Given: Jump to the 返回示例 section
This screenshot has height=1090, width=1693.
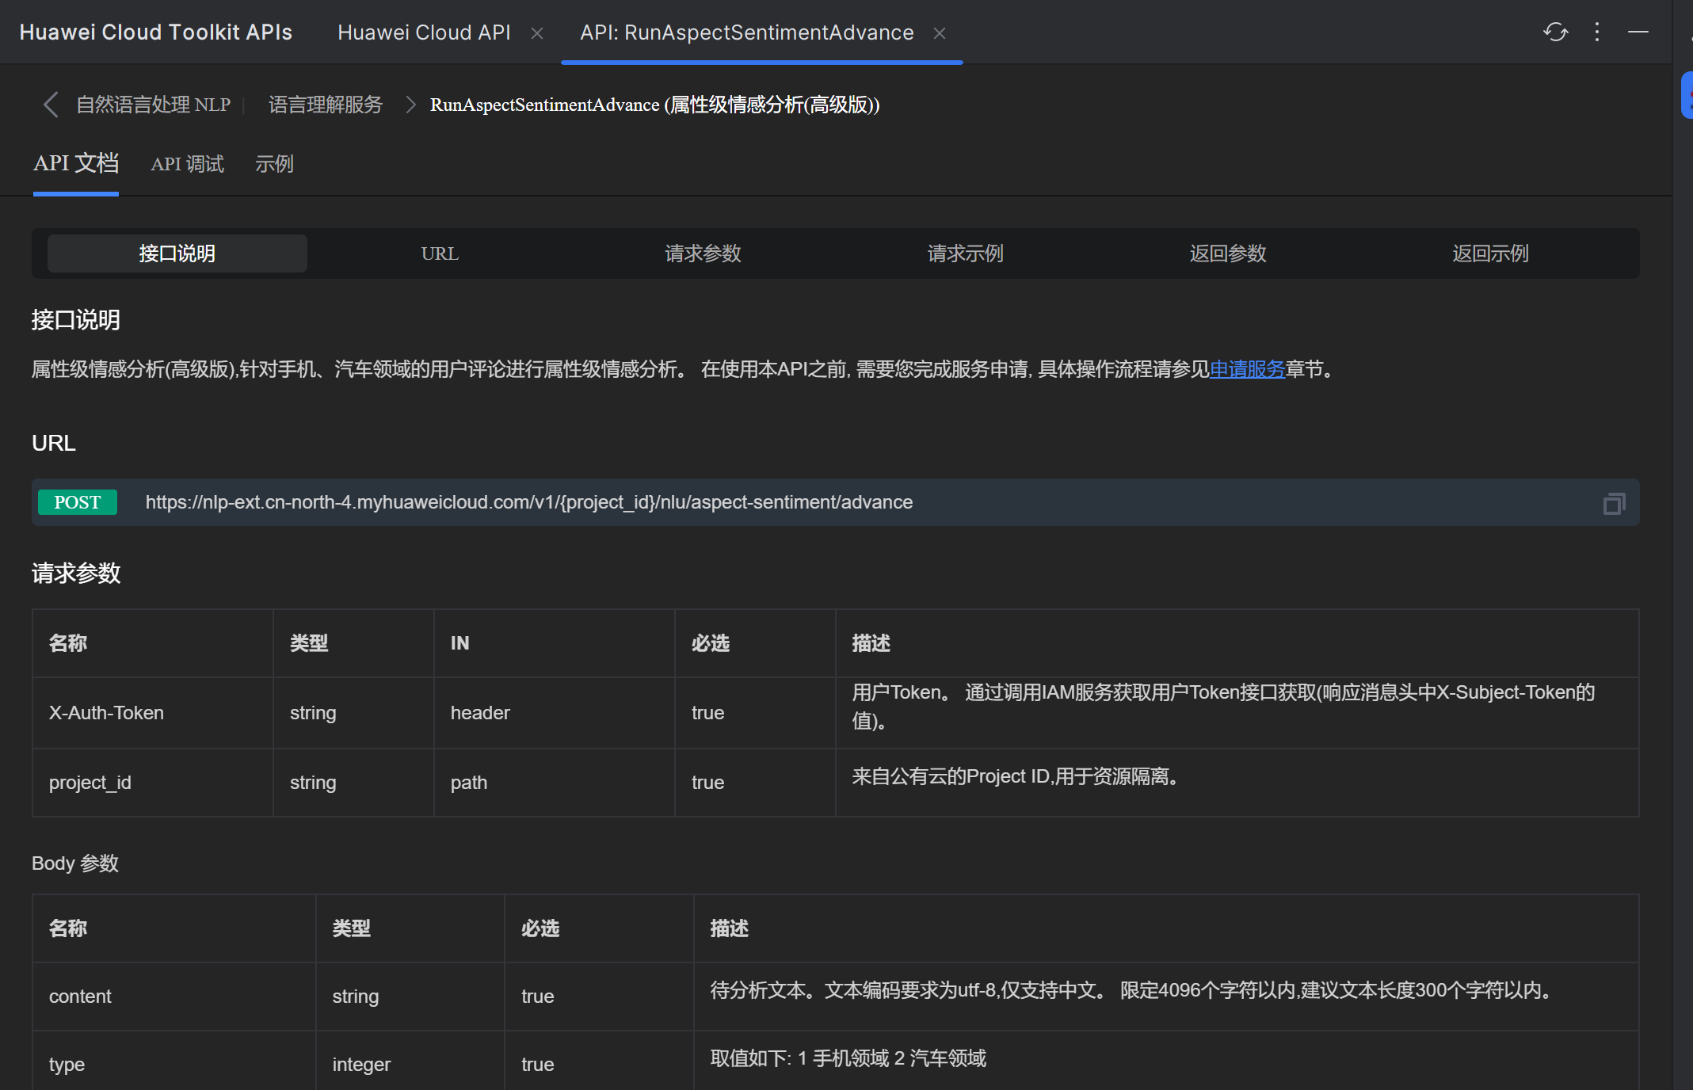Looking at the screenshot, I should (1490, 253).
